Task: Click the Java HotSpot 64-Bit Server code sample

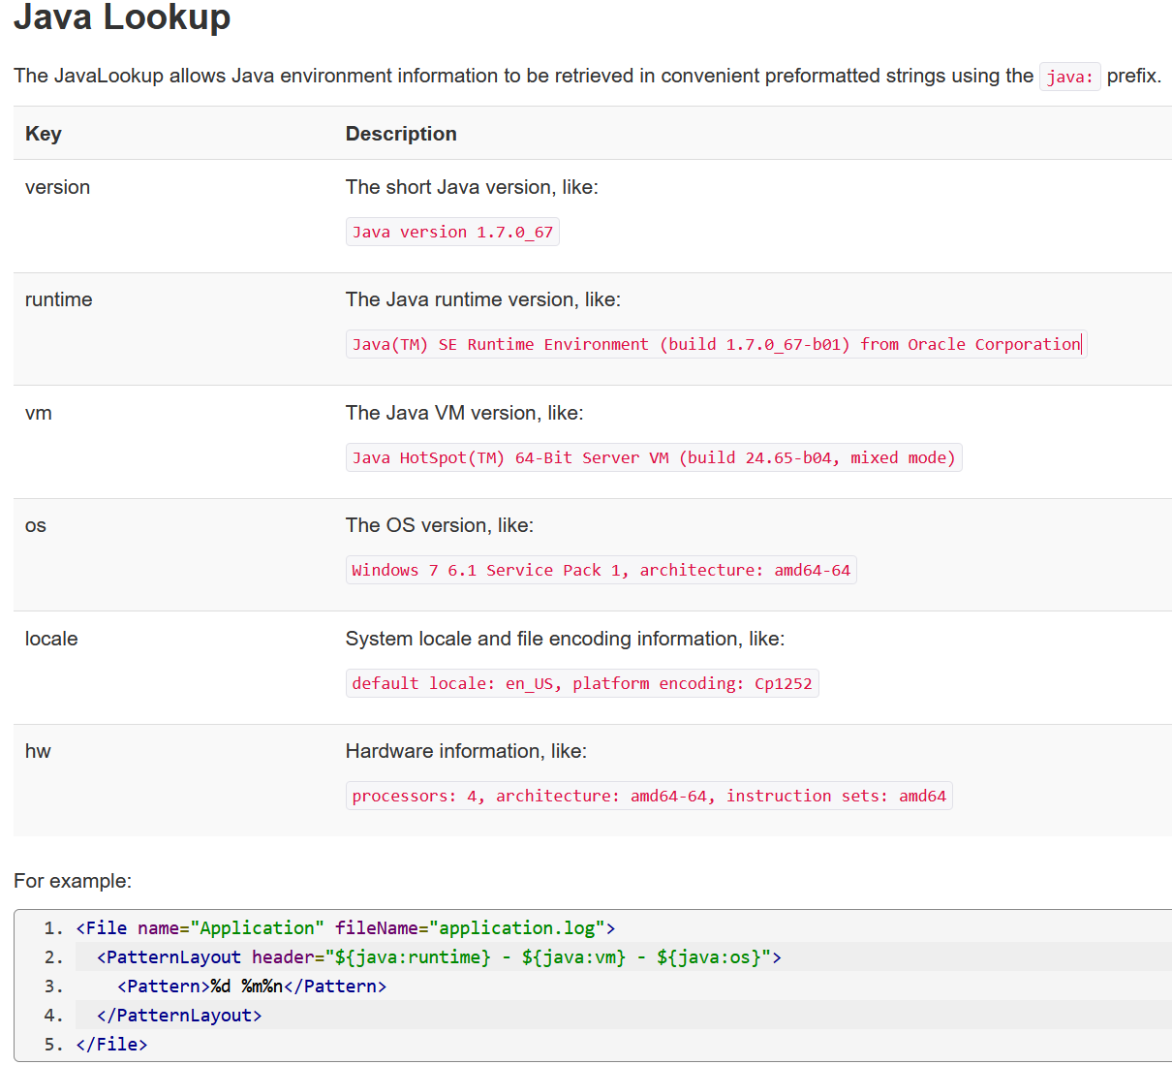Action: [654, 458]
